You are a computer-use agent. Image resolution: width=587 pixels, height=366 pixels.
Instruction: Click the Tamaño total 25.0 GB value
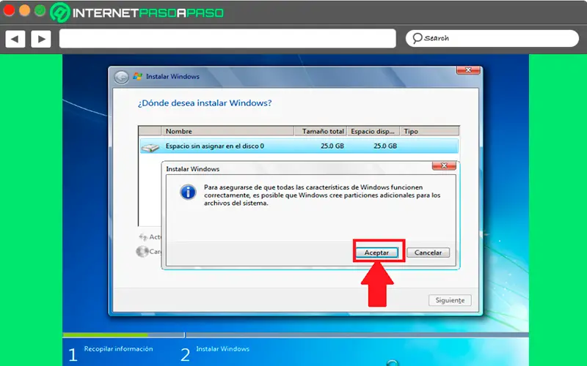332,146
